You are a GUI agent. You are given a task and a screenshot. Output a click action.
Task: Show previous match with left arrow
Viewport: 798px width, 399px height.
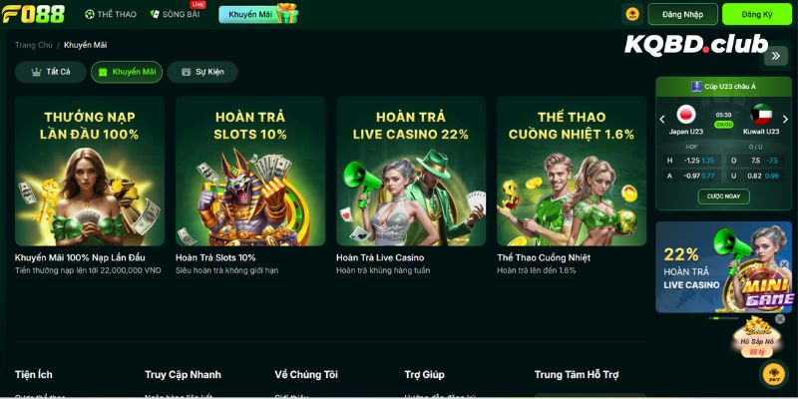pyautogui.click(x=662, y=120)
